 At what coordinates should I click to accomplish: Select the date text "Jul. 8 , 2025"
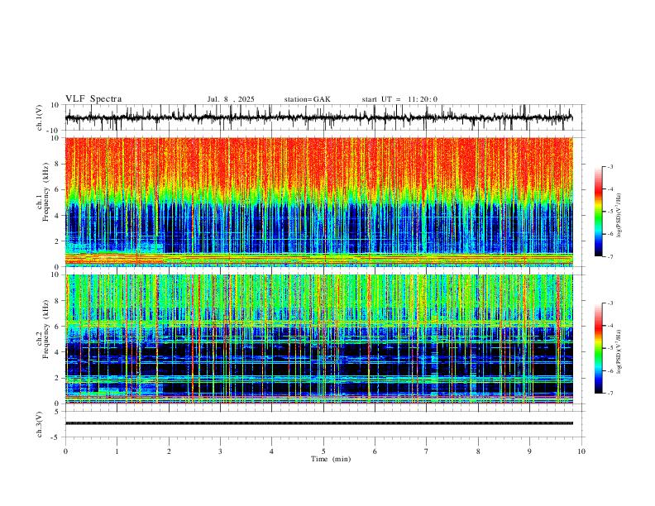pyautogui.click(x=231, y=99)
